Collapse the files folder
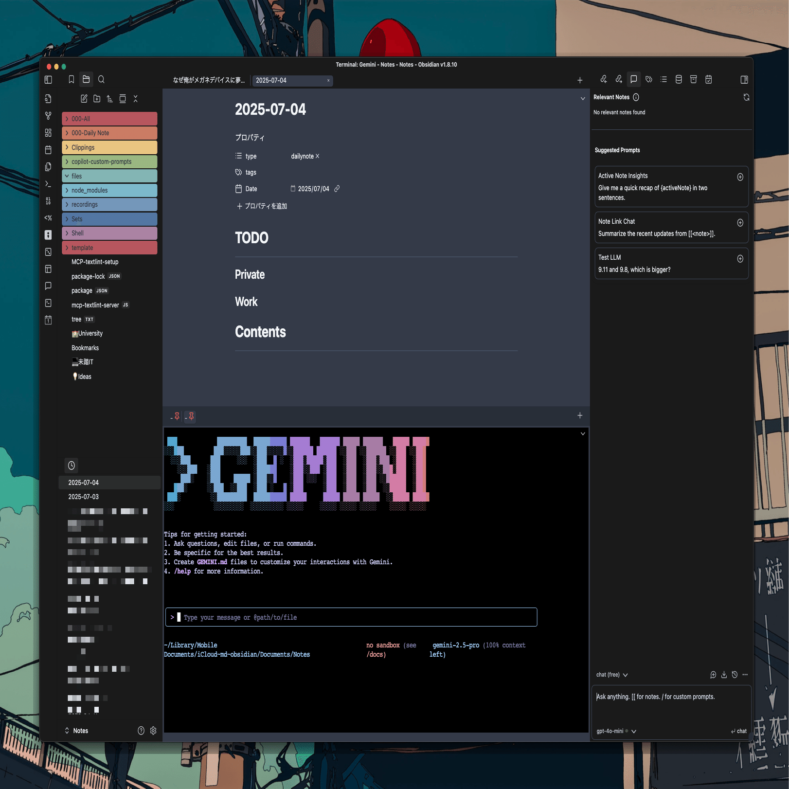This screenshot has width=789, height=789. [109, 176]
